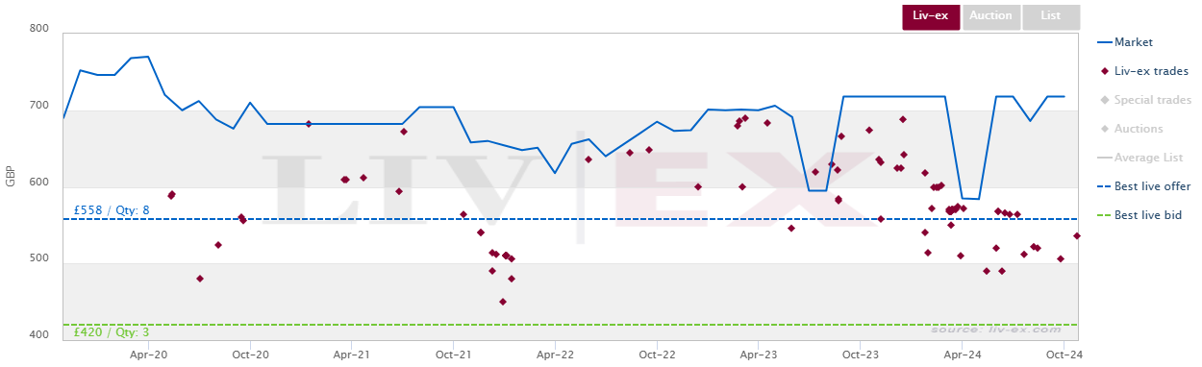Hide Best live bid line
Viewport: 1202px width, 367px height.
coord(1139,215)
